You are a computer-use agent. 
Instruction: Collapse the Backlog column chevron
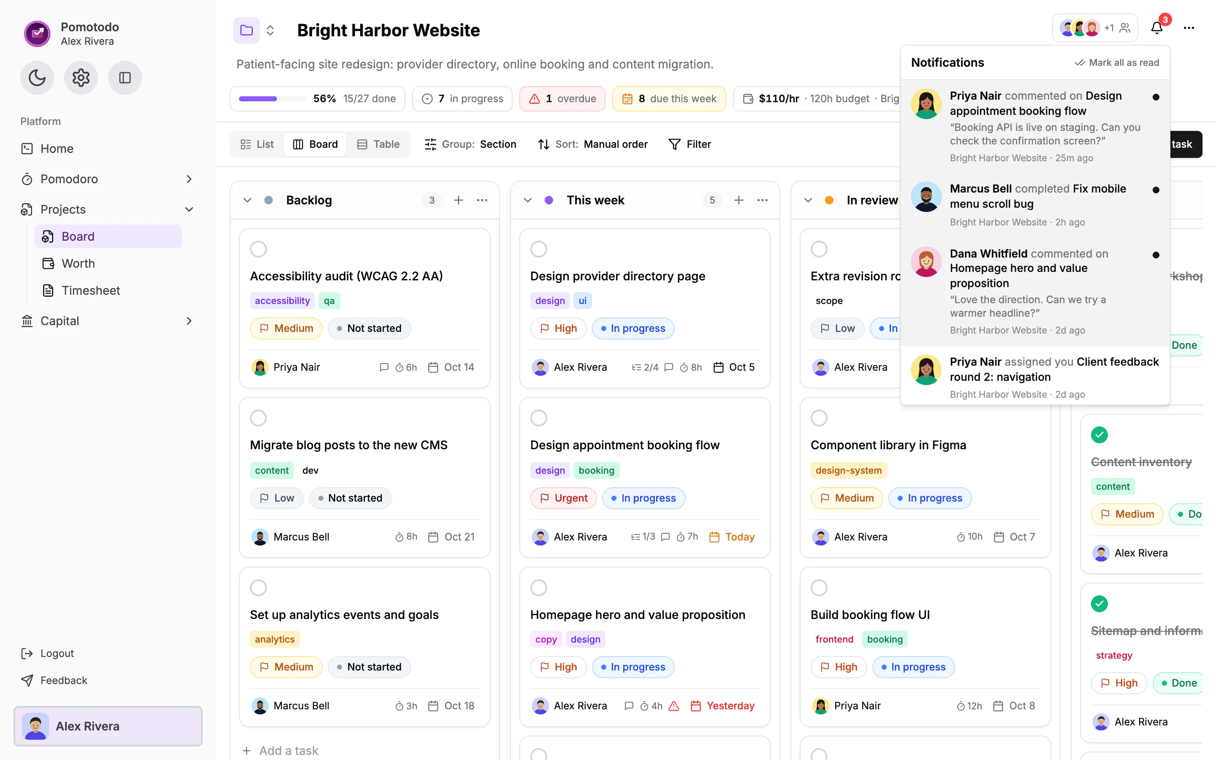(247, 200)
